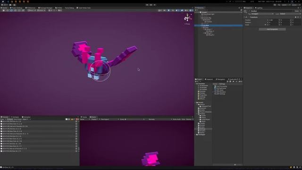
Task: Select the URP Renderer asset
Action: 220,92
